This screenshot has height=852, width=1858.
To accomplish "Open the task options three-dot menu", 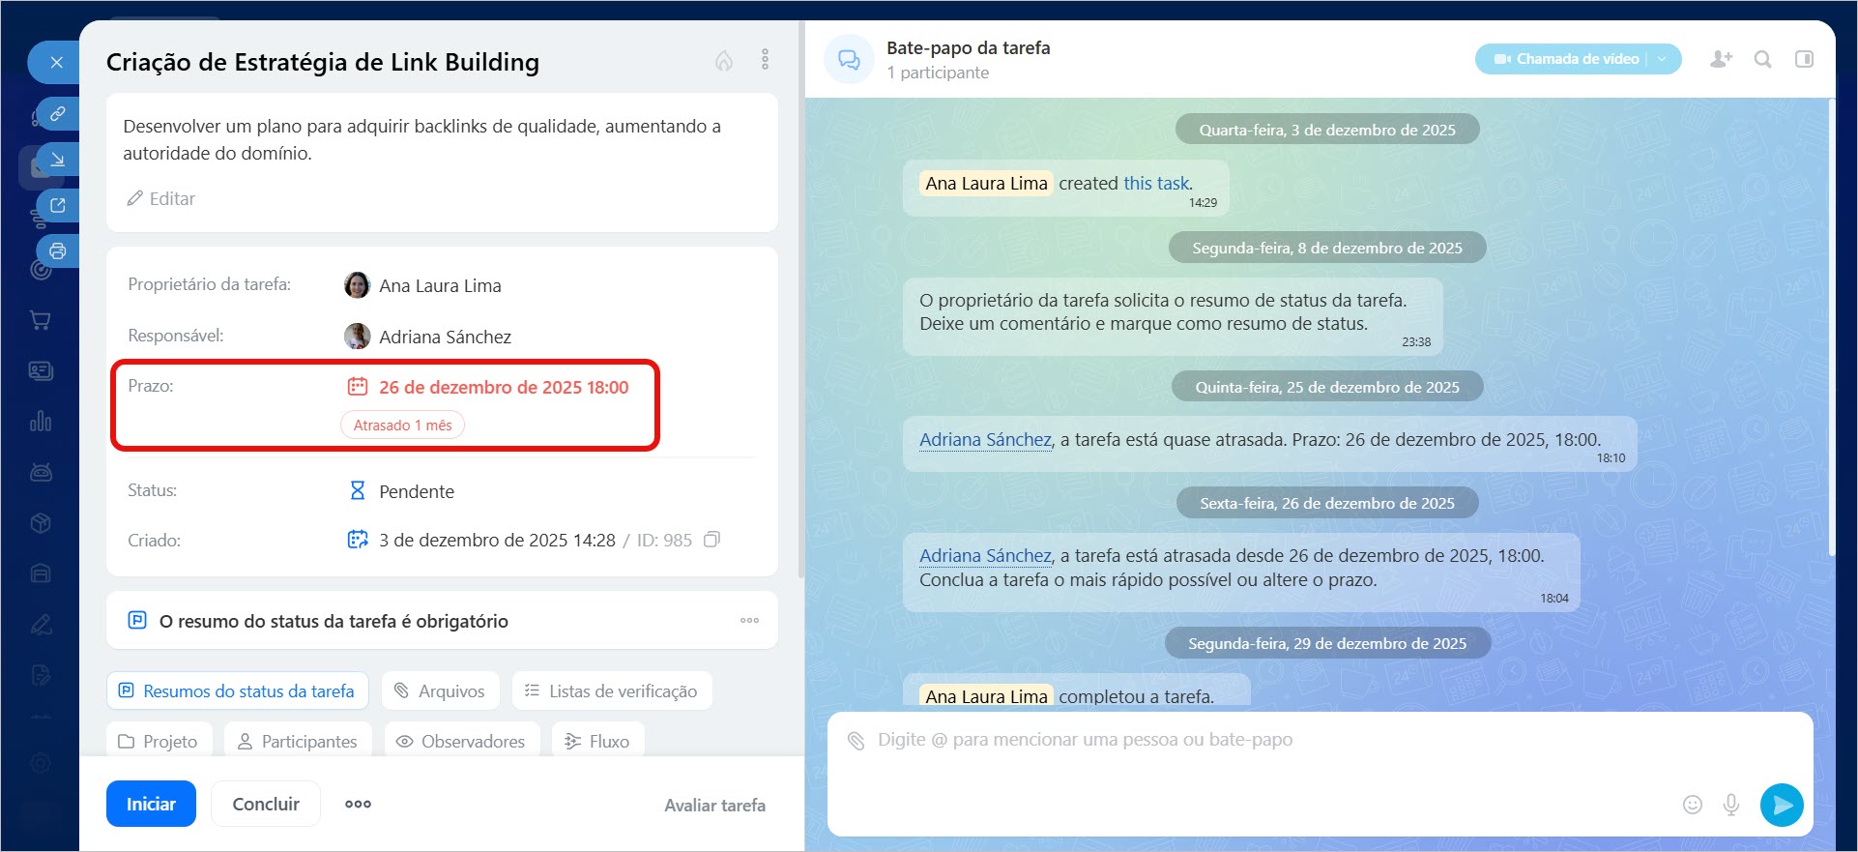I will 765,60.
